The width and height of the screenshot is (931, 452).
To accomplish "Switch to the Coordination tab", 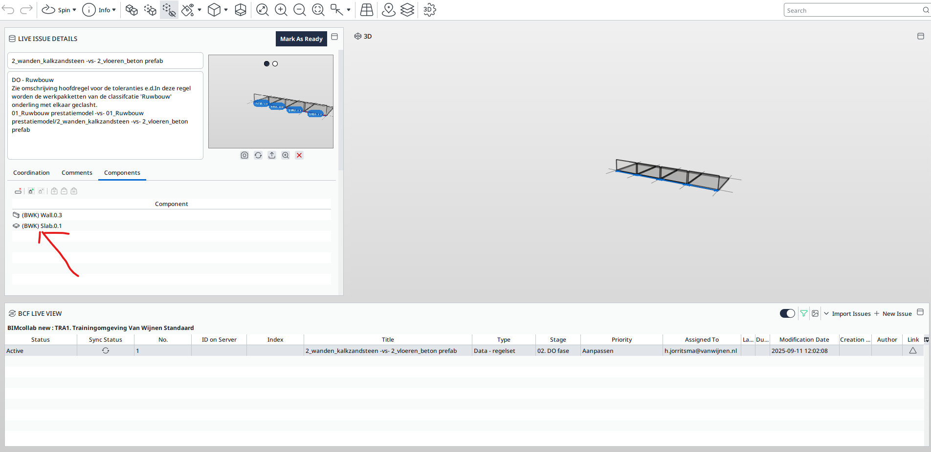I will coord(31,173).
